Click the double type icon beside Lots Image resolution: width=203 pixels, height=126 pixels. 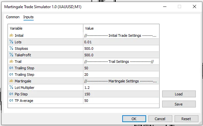(11, 42)
